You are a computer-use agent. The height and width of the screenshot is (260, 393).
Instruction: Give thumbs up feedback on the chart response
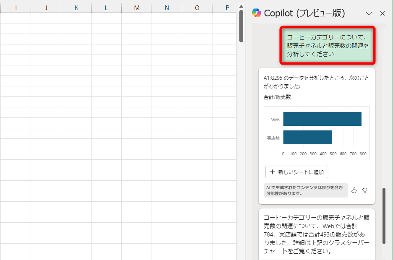point(354,190)
